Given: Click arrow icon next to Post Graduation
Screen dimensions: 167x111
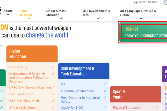Looking at the screenshot, I should click(x=53, y=94).
